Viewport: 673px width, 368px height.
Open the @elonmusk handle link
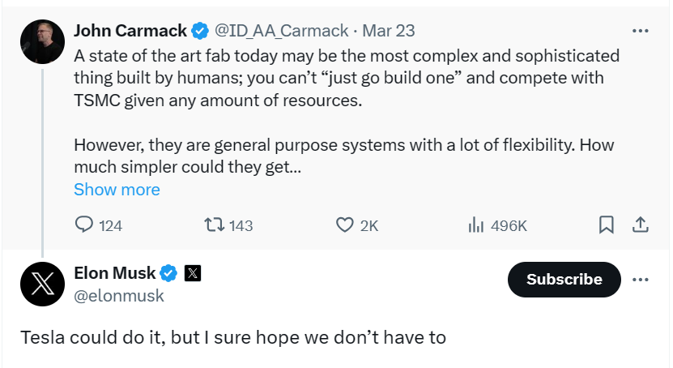(119, 296)
